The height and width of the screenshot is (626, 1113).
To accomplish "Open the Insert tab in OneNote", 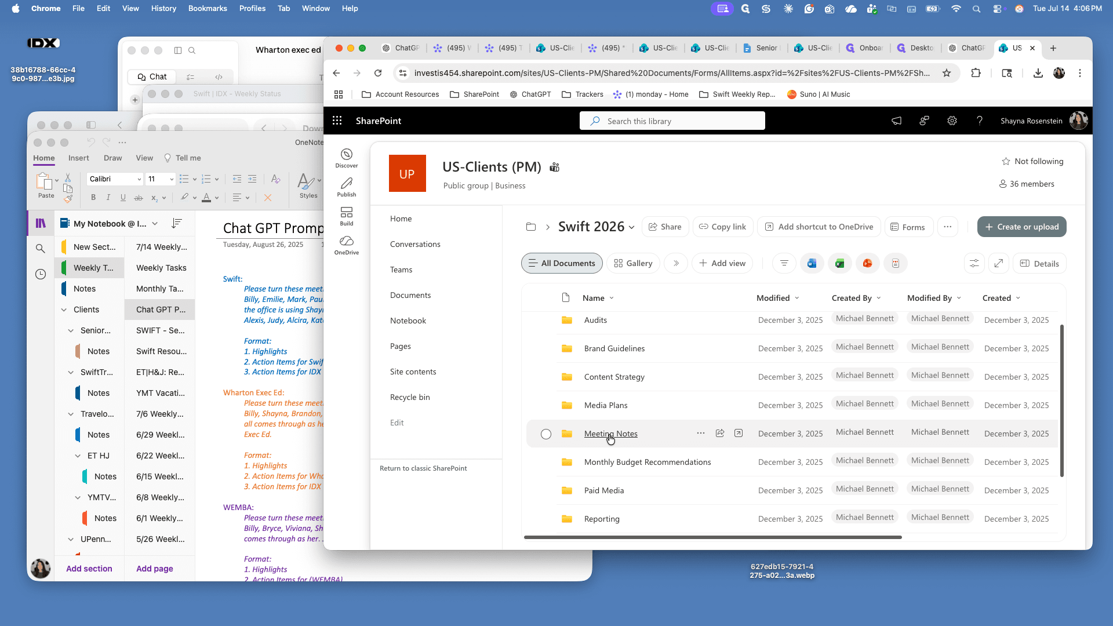I will (78, 158).
